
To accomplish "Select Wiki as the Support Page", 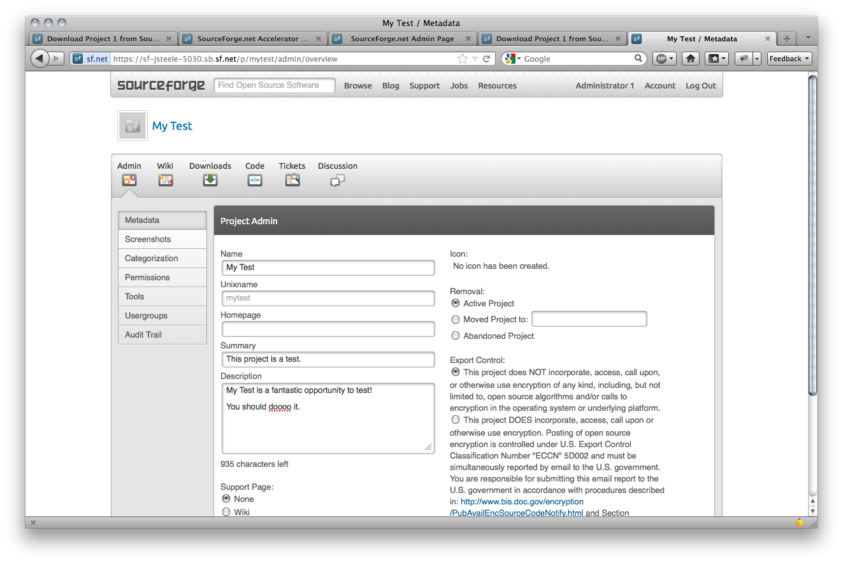I will click(227, 511).
